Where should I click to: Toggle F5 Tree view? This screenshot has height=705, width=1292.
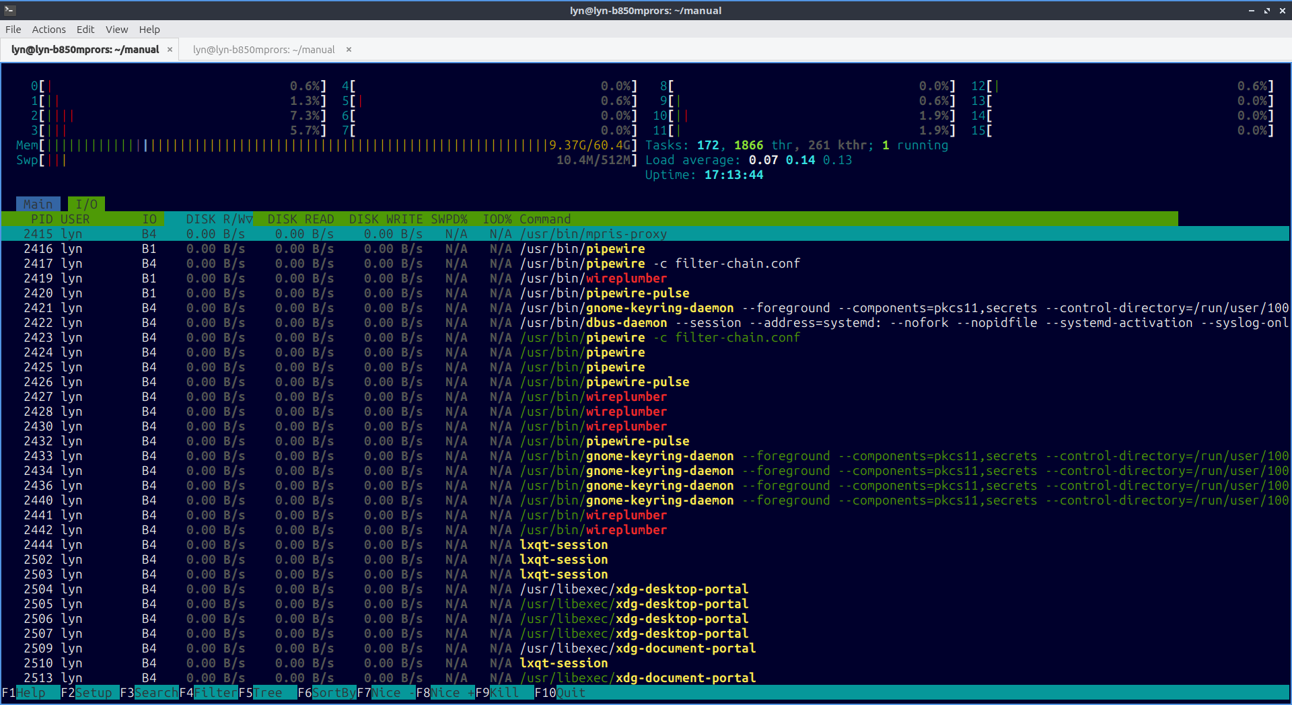(x=267, y=693)
